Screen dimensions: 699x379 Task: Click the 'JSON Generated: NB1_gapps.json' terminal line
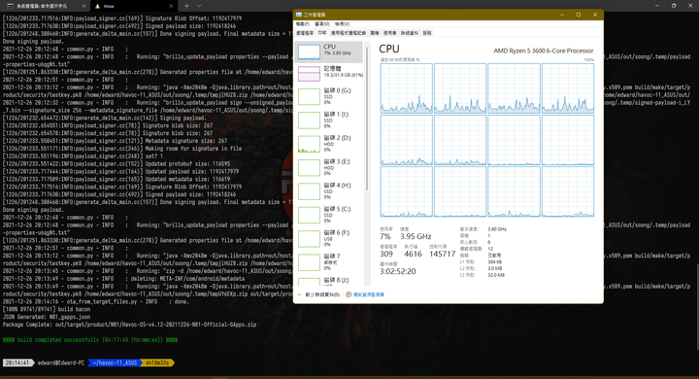47,317
